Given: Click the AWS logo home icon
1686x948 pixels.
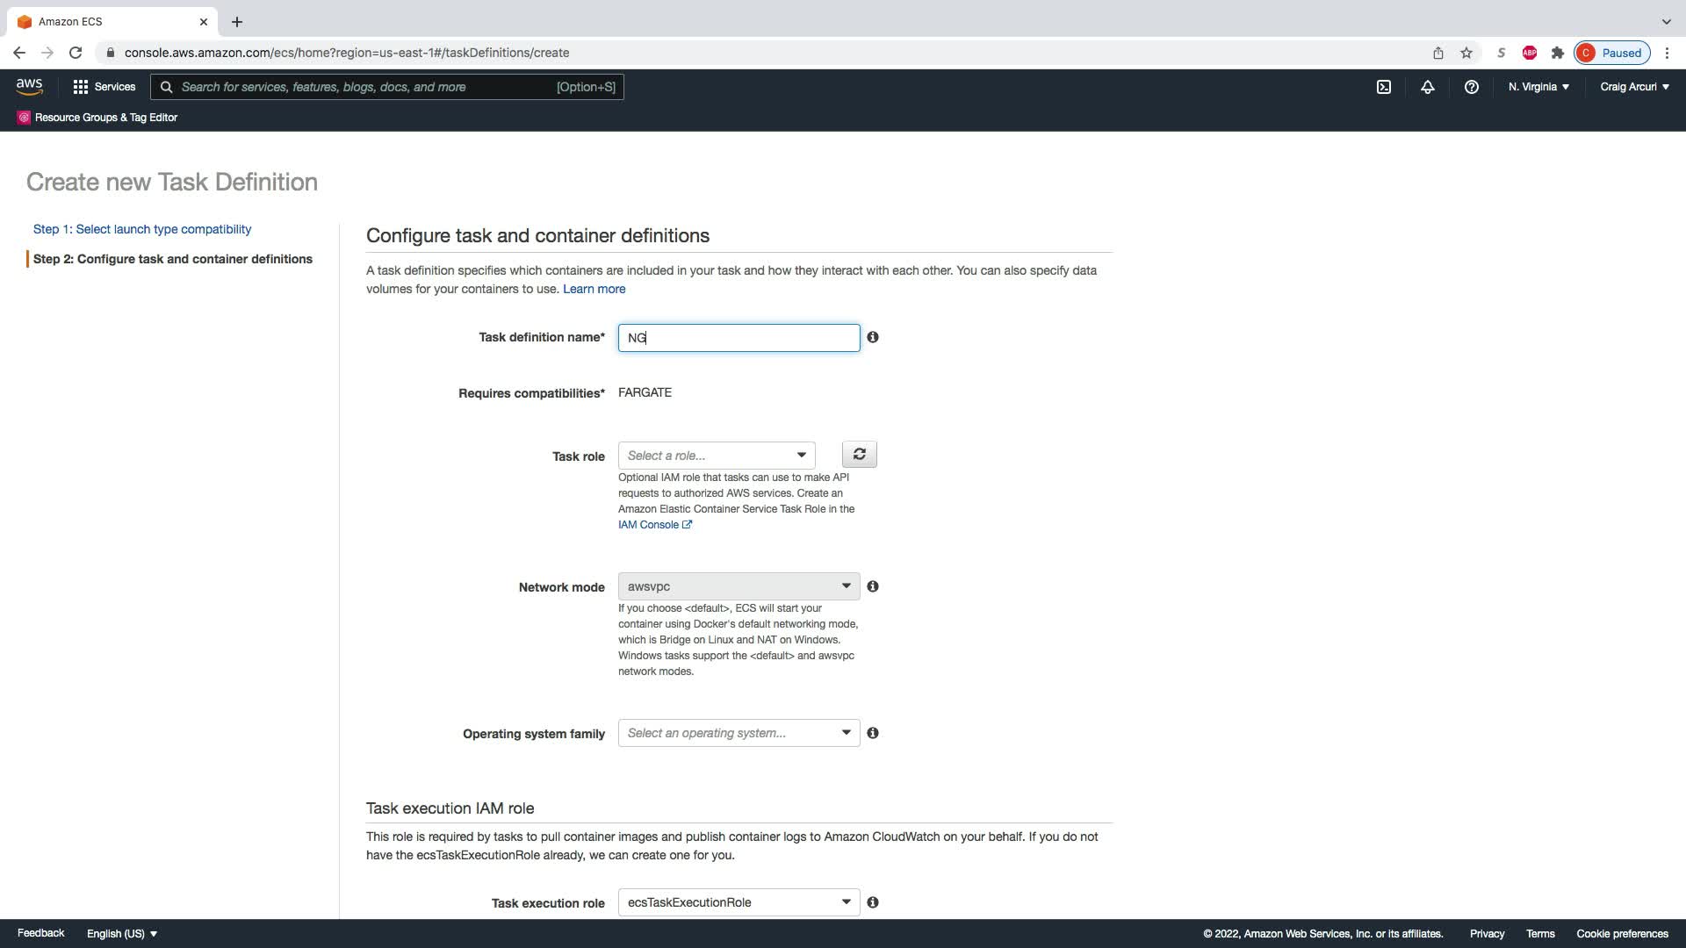Looking at the screenshot, I should (29, 86).
